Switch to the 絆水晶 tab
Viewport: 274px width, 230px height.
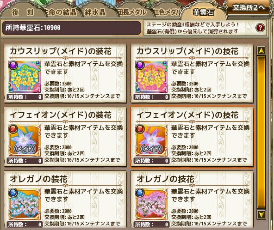tap(95, 12)
